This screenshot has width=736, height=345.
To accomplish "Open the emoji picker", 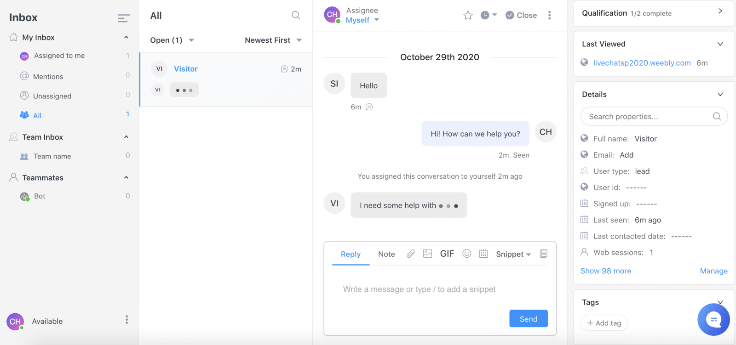I will pos(466,254).
